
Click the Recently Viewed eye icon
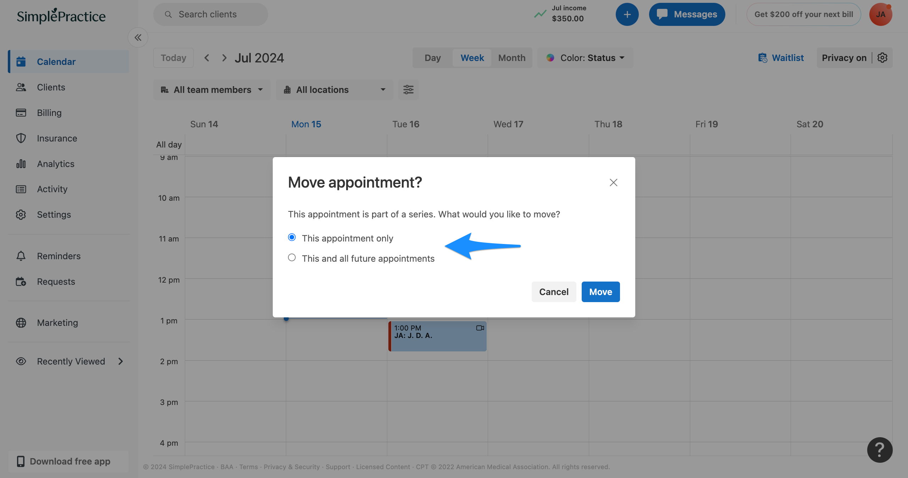click(21, 361)
